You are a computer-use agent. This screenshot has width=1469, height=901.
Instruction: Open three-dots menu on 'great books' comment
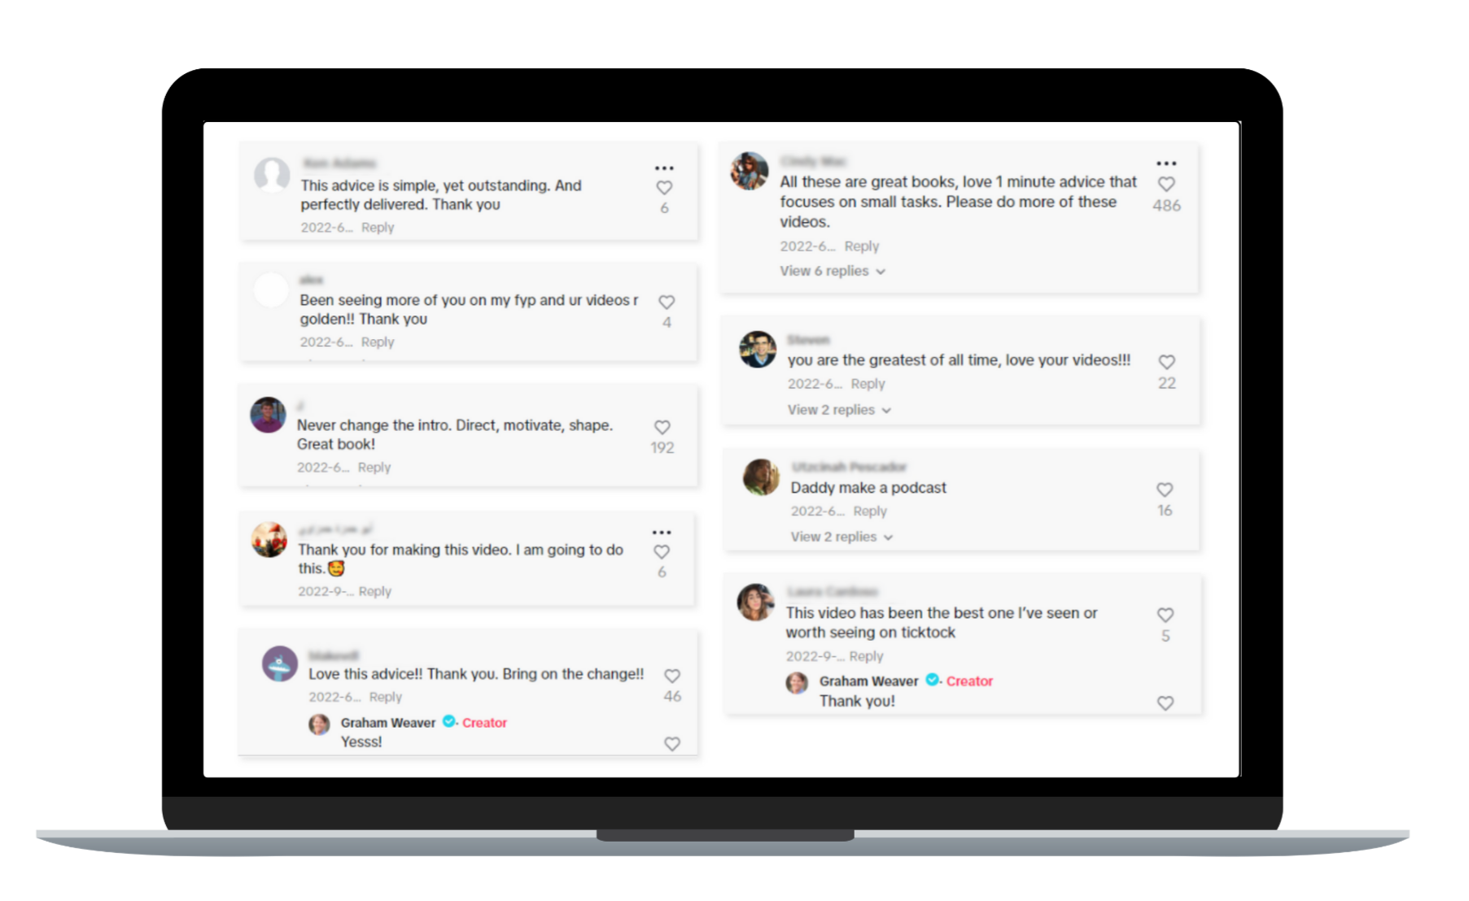click(x=1166, y=163)
